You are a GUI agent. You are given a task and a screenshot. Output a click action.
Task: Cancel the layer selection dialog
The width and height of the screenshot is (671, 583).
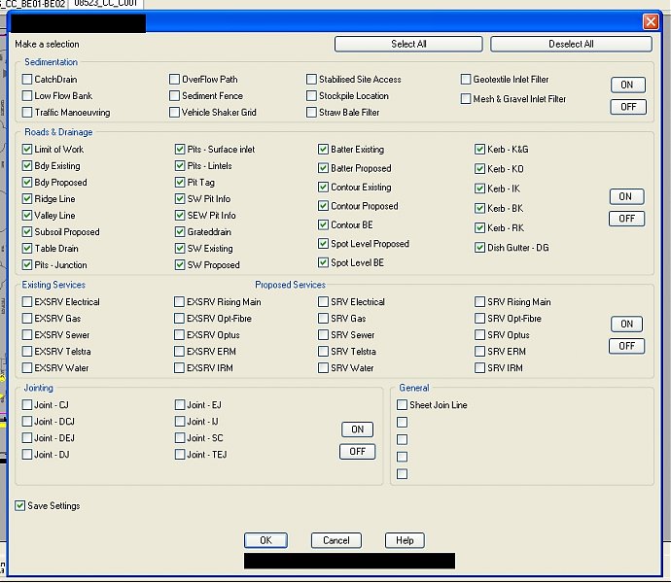[335, 540]
